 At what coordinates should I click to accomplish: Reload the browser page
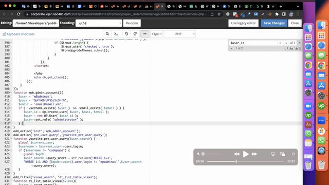pos(19,14)
